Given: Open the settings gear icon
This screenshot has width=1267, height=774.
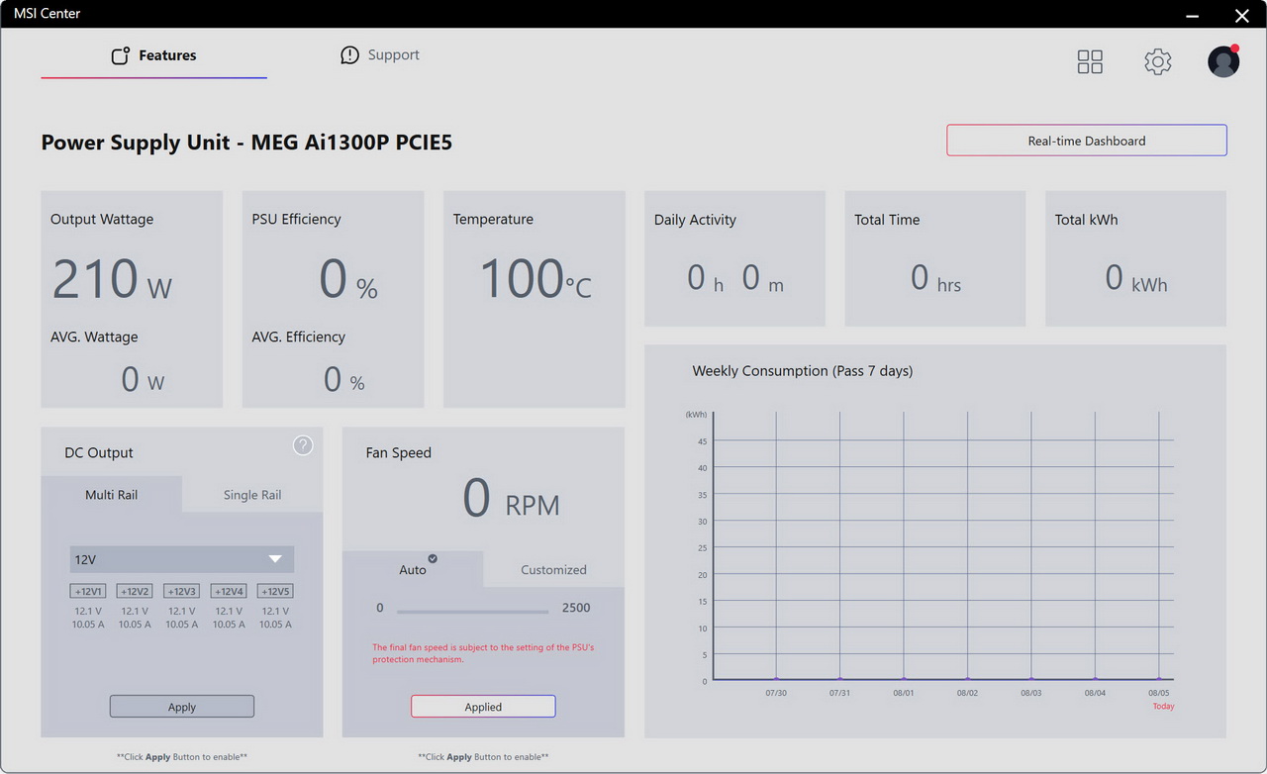Looking at the screenshot, I should (x=1158, y=61).
